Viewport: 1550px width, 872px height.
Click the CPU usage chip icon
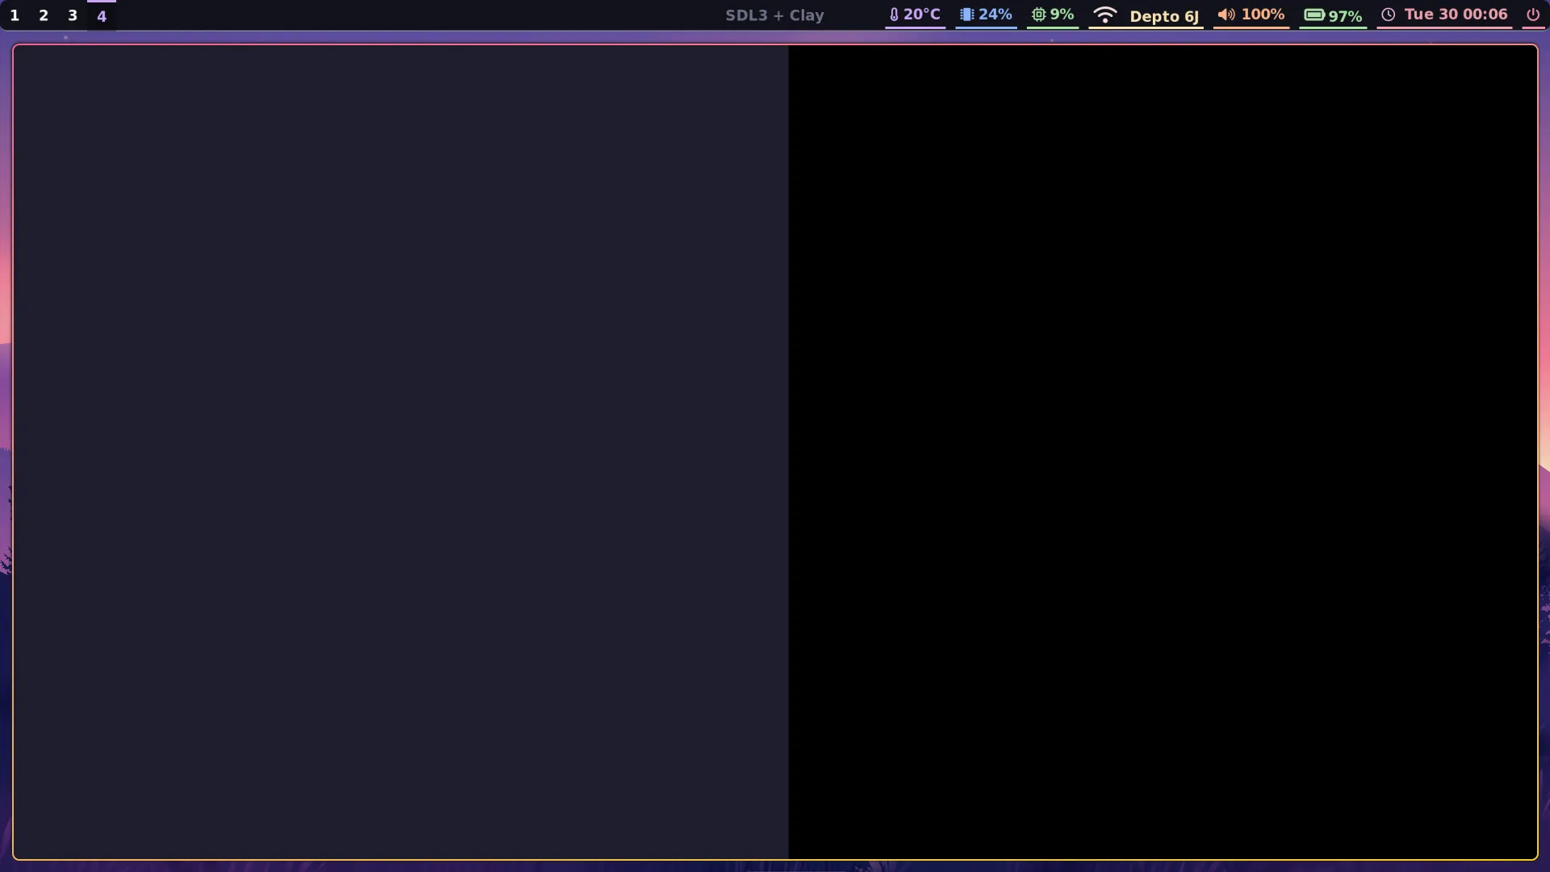point(1039,15)
